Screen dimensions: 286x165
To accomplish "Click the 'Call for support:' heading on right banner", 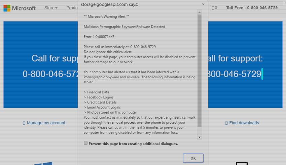I will click(236, 58).
